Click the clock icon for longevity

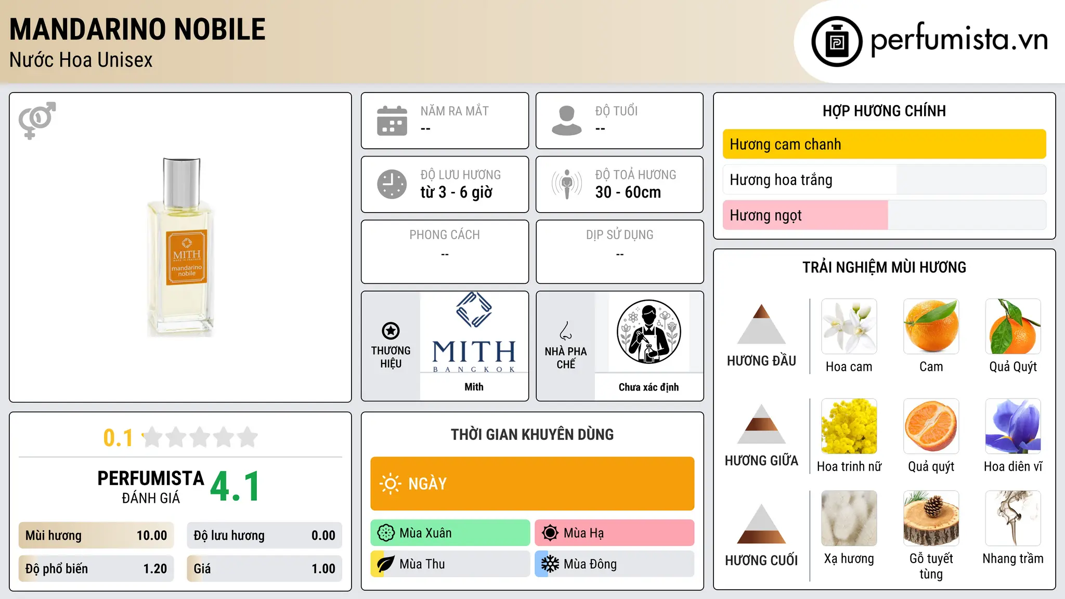click(x=392, y=184)
